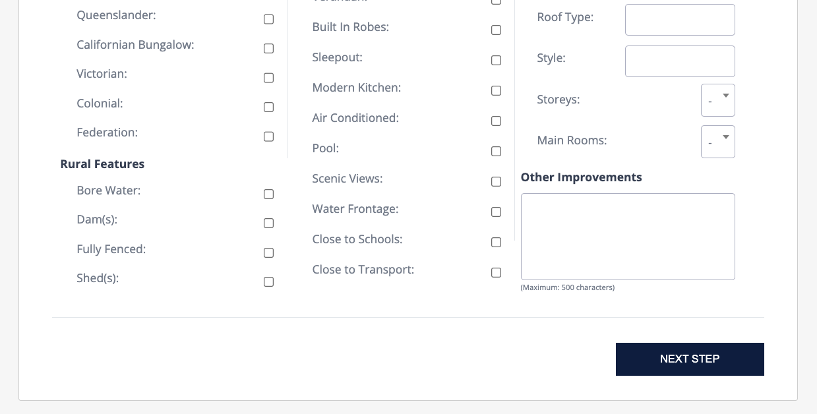Screen dimensions: 817x414
Task: Check the Victorian style box
Action: pos(268,78)
